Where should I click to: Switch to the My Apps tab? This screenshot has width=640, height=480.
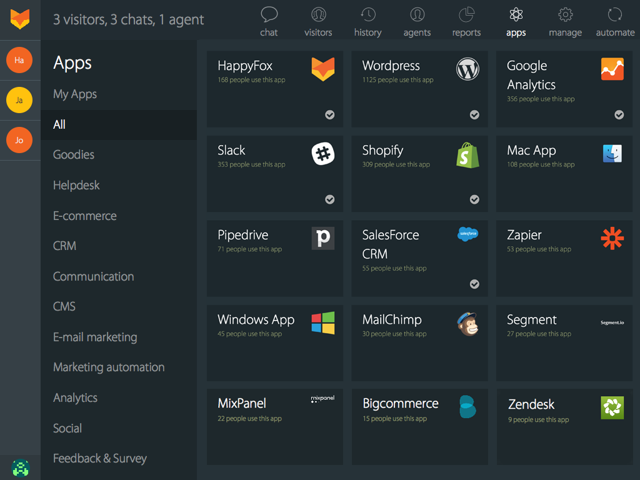pyautogui.click(x=75, y=94)
